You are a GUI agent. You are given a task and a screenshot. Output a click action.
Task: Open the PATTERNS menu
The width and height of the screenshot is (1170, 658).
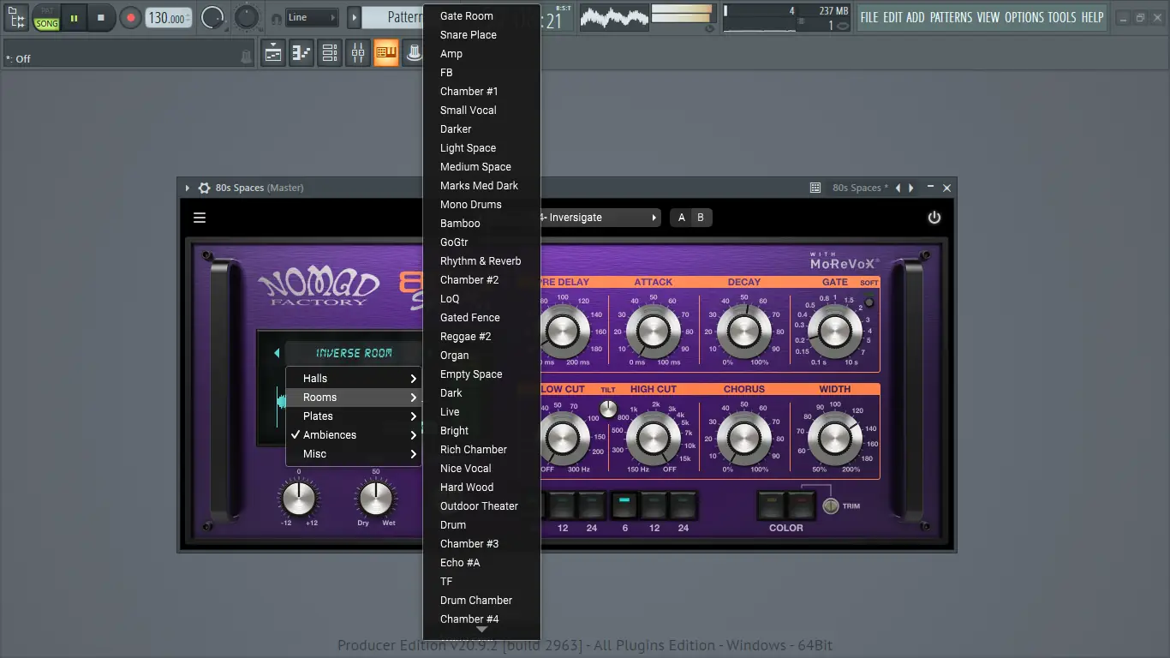(x=951, y=17)
